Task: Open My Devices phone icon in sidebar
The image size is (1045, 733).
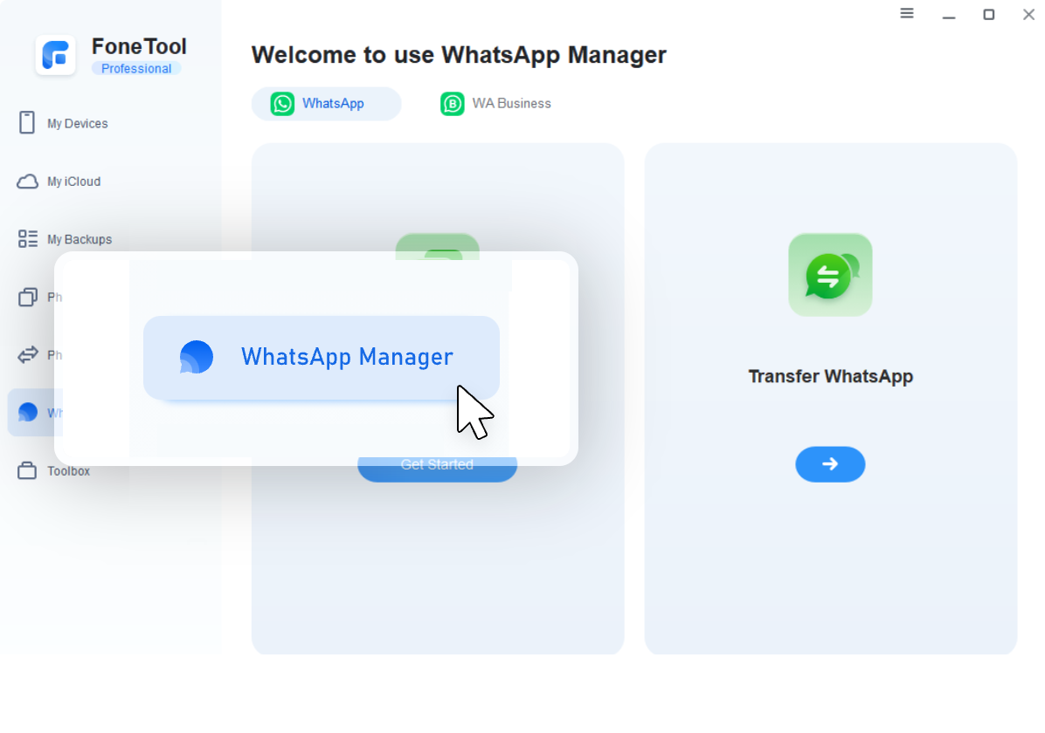Action: (27, 123)
